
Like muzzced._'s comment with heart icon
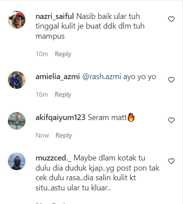pyautogui.click(x=171, y=161)
